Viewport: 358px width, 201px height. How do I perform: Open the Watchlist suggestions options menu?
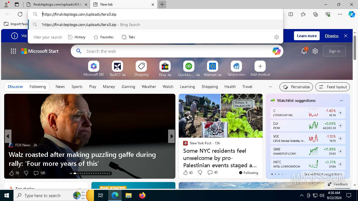(x=341, y=100)
